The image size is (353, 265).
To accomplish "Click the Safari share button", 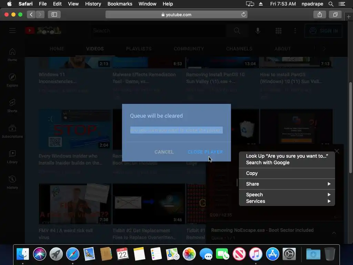I will (320, 14).
